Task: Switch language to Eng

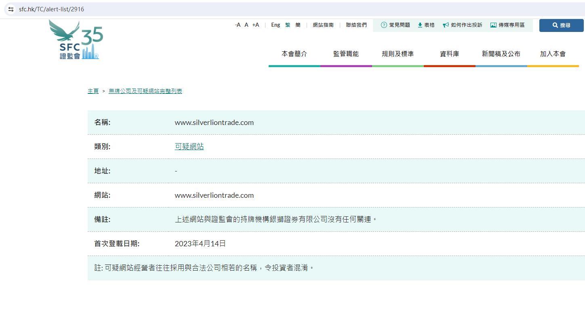Action: (x=276, y=25)
